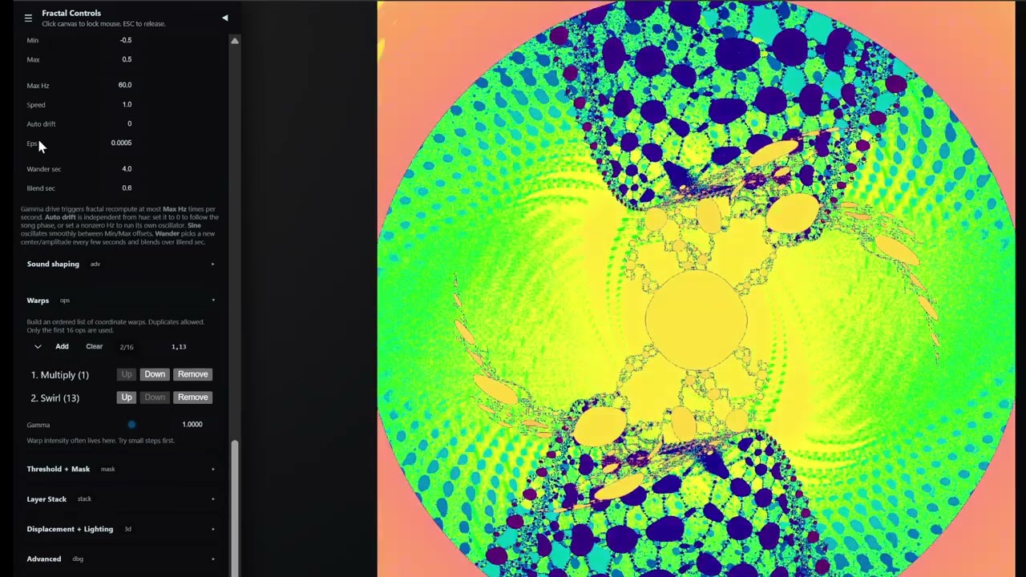Click the Speed label
This screenshot has height=577, width=1026.
click(x=36, y=105)
